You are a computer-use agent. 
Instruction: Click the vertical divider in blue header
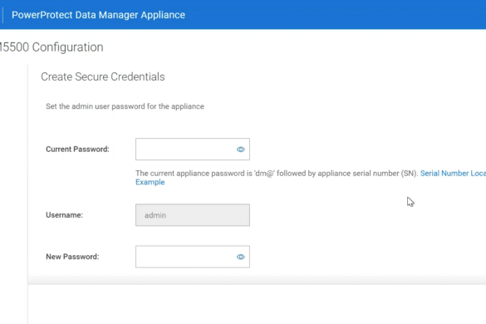(x=2, y=15)
